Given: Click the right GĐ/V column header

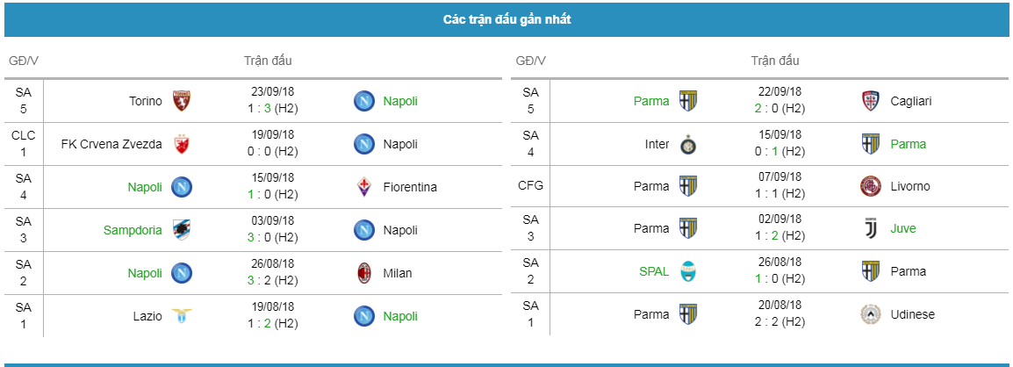Looking at the screenshot, I should coord(530,61).
